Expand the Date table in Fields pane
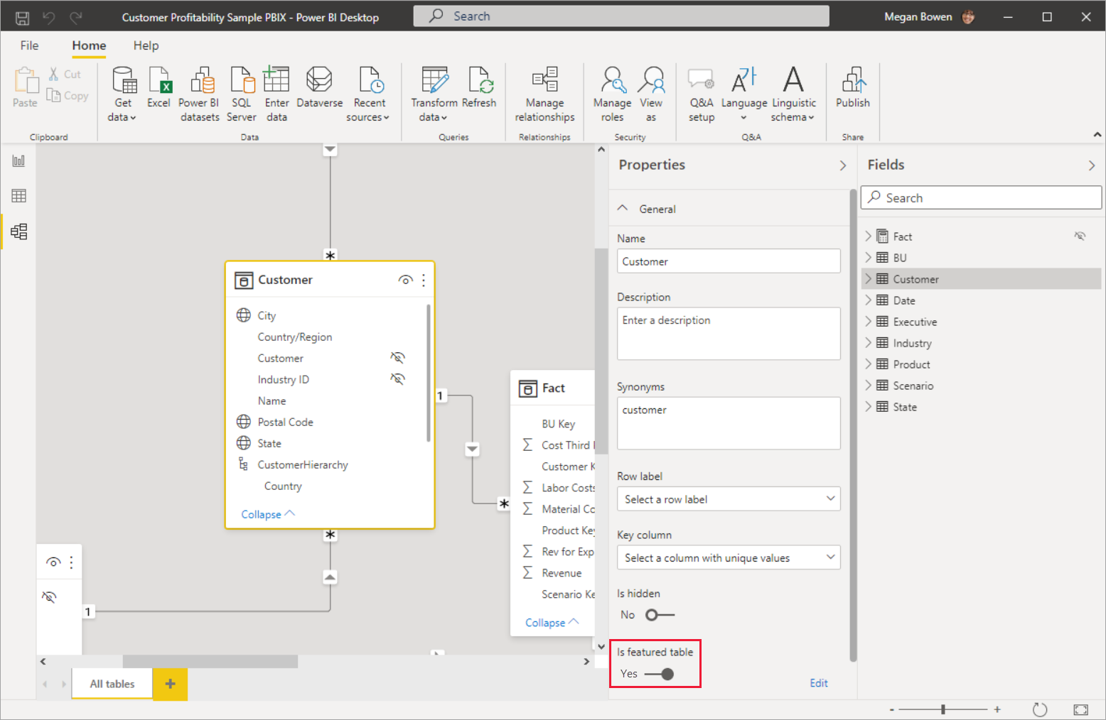 pos(869,300)
